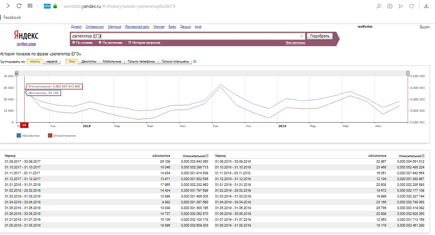Click the search field containing репетитор ЕГЭ
This screenshot has height=235, width=435.
[188, 36]
